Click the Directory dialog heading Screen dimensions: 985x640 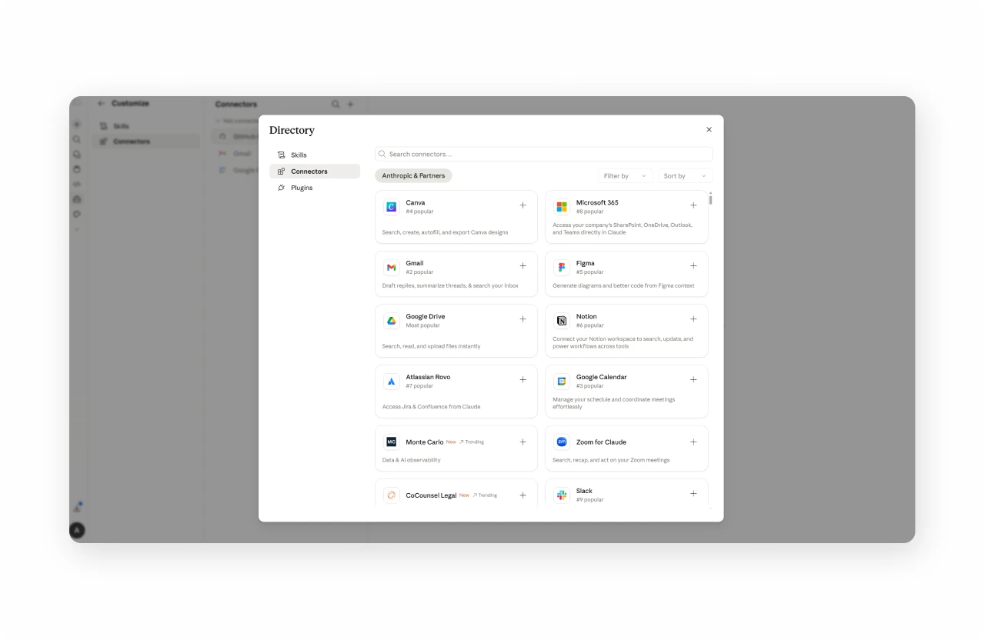pyautogui.click(x=292, y=130)
